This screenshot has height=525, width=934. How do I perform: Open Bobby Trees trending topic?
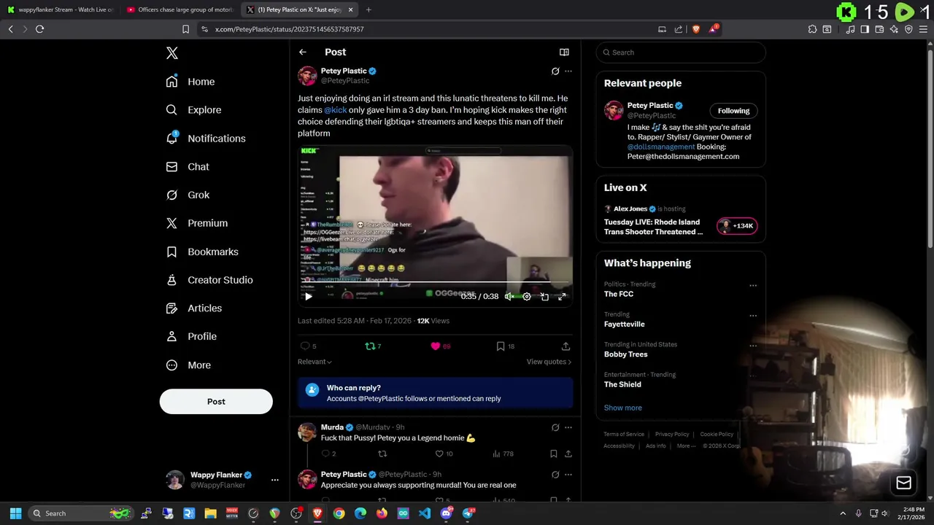pos(626,354)
